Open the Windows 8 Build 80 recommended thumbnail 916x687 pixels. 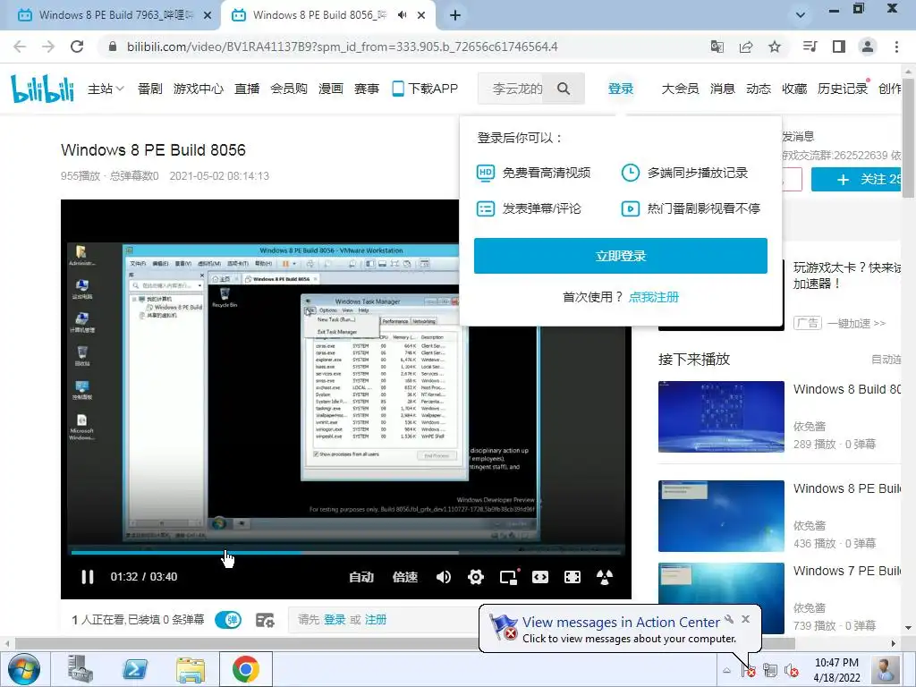pyautogui.click(x=721, y=417)
